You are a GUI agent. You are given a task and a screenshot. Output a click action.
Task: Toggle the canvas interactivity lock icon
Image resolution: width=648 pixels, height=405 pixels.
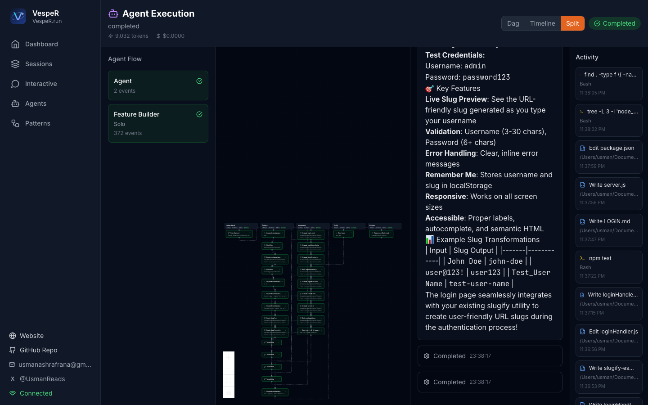tap(229, 392)
